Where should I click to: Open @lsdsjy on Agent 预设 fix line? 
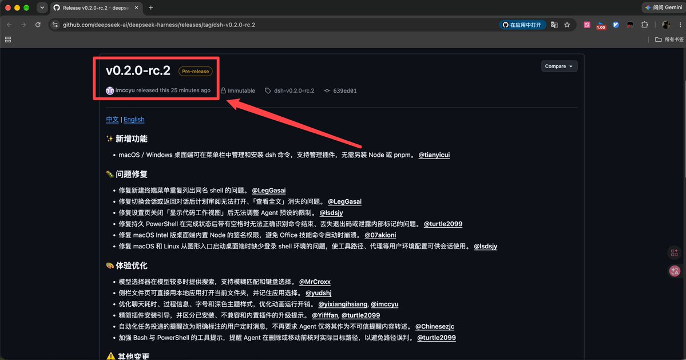pos(331,212)
